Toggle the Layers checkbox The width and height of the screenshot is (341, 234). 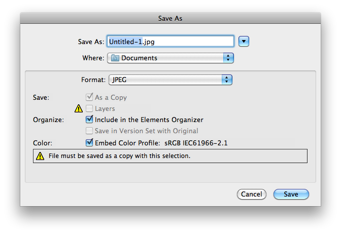90,108
